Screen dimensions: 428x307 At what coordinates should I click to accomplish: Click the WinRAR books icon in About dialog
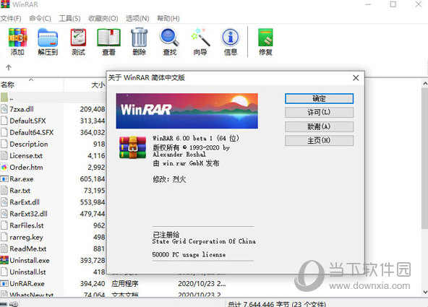[x=132, y=147]
